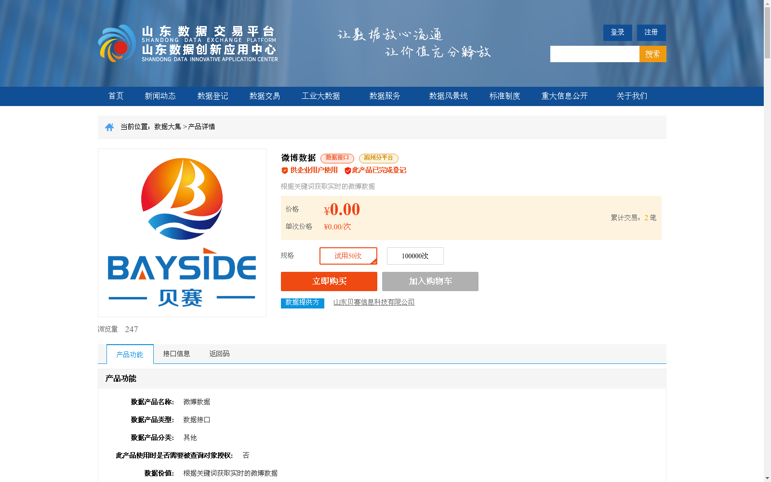Switch to the 产品功能 tab
This screenshot has height=482, width=771.
[x=130, y=354]
